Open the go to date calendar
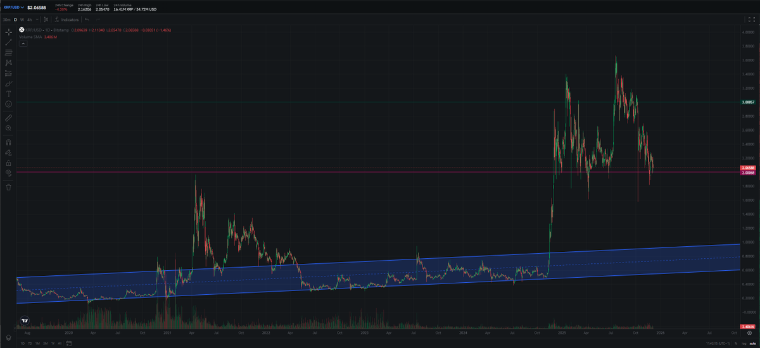The image size is (760, 348). tap(68, 343)
